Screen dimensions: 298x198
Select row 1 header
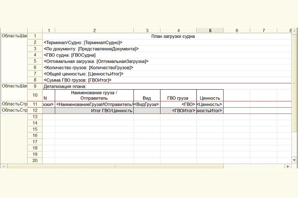pyautogui.click(x=35, y=36)
